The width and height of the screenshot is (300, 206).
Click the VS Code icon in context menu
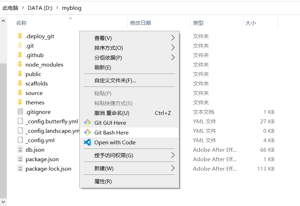click(87, 143)
